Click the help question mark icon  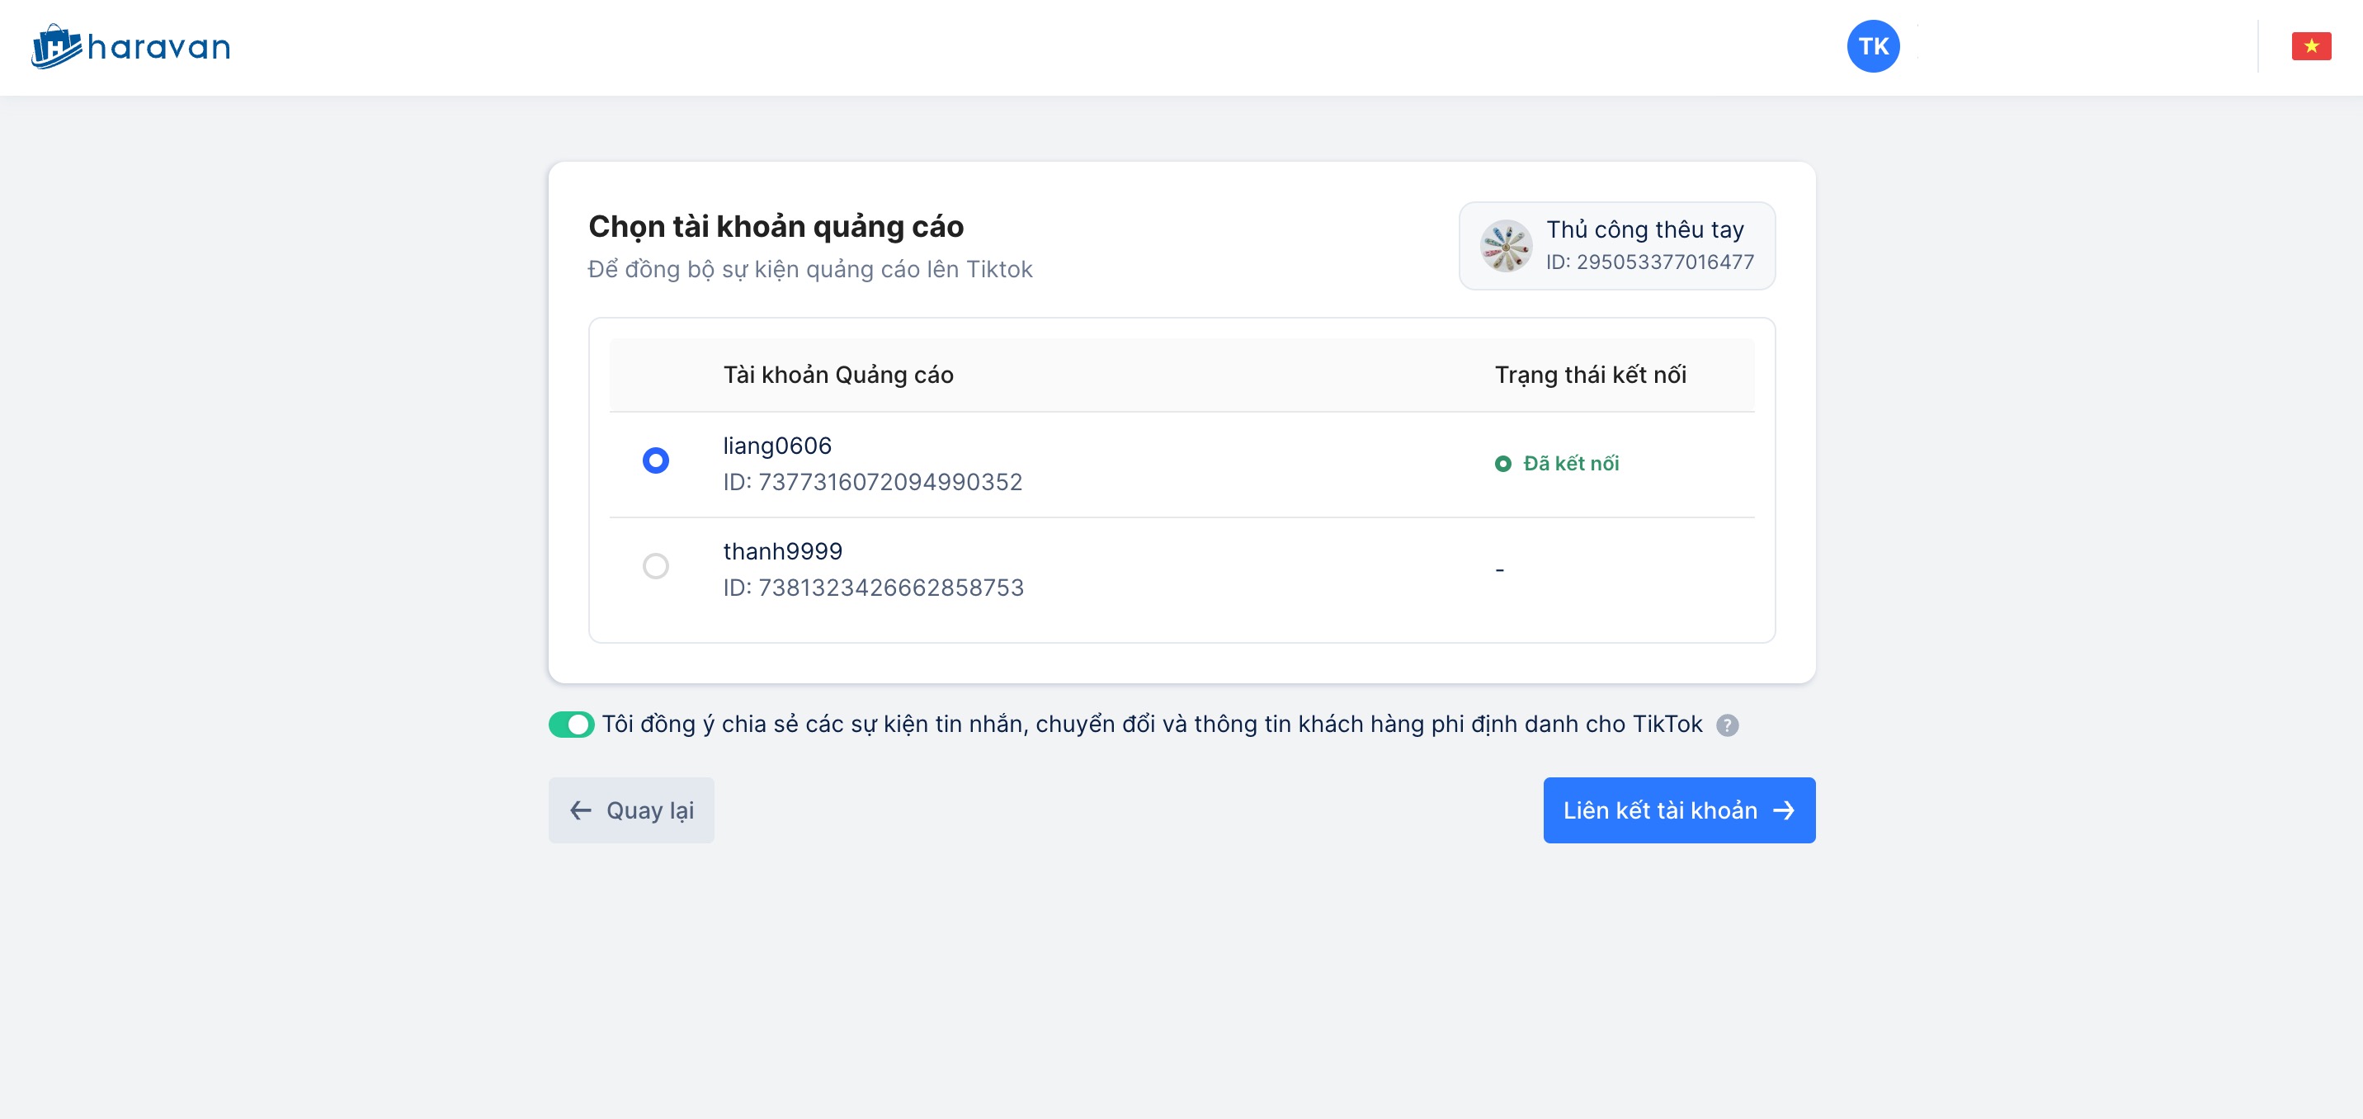pyautogui.click(x=1726, y=725)
